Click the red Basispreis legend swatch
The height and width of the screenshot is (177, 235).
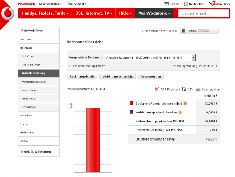(x=132, y=103)
